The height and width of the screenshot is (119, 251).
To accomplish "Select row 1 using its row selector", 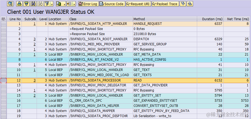I will click(x=4, y=24).
